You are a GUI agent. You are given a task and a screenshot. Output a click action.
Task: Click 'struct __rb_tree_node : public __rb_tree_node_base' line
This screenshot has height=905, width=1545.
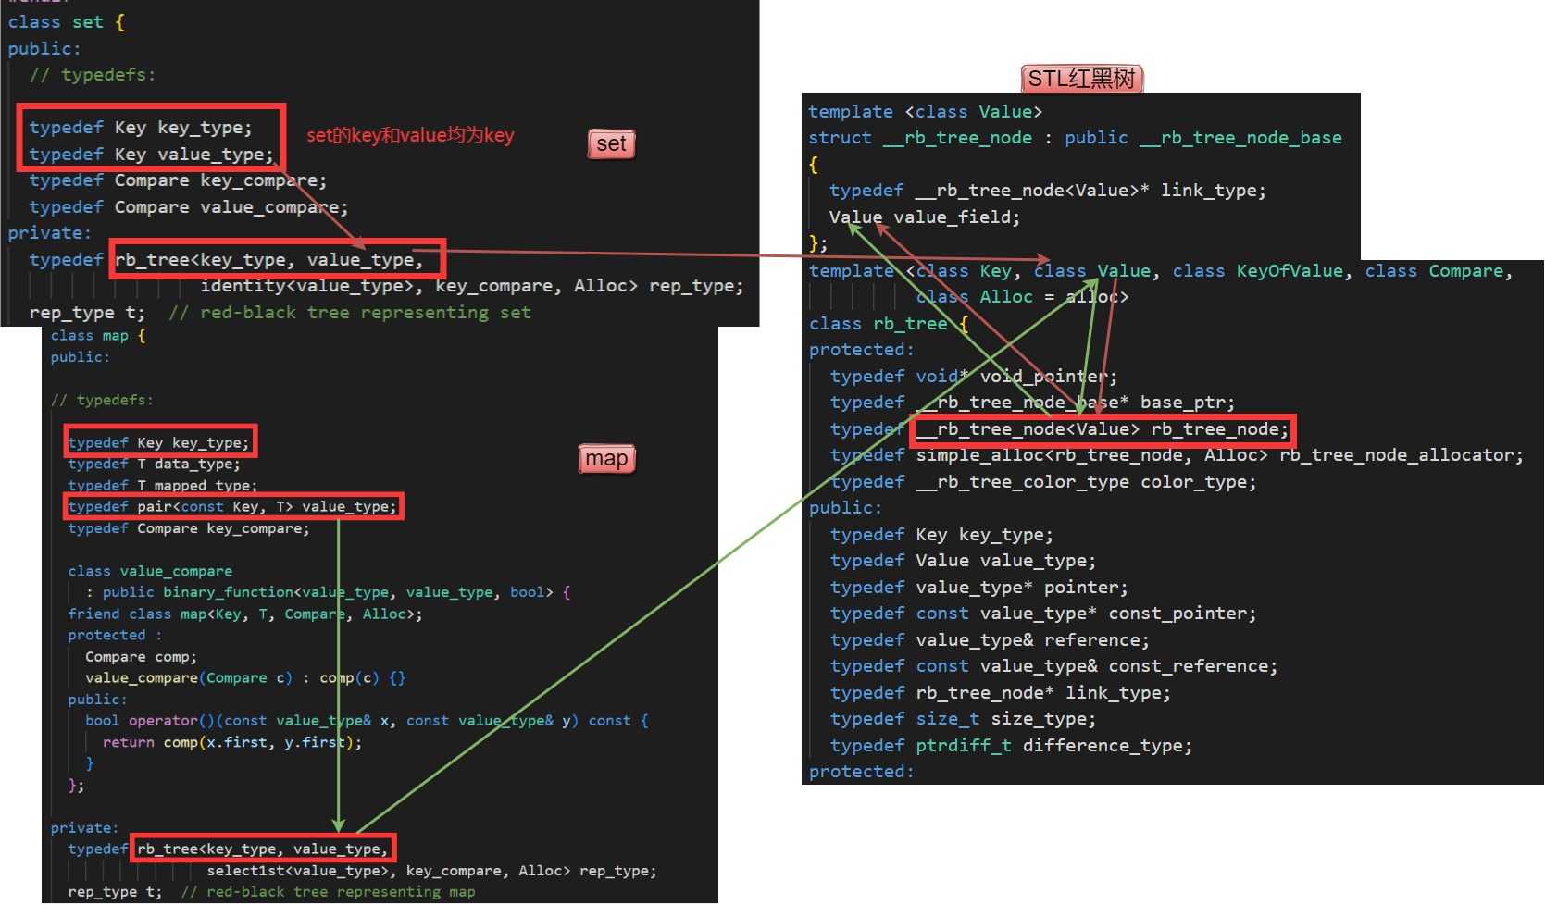[x=1075, y=138]
